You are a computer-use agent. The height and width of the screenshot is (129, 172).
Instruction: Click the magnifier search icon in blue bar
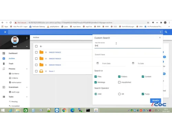click(x=166, y=32)
